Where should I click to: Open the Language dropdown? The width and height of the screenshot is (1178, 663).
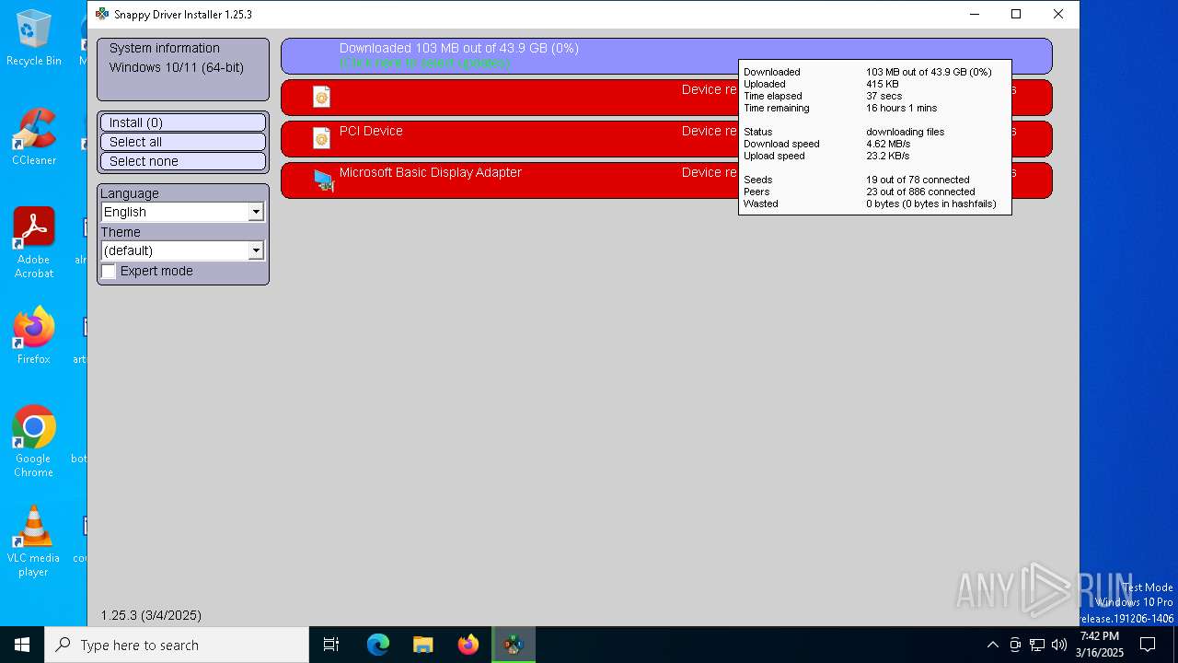[182, 212]
